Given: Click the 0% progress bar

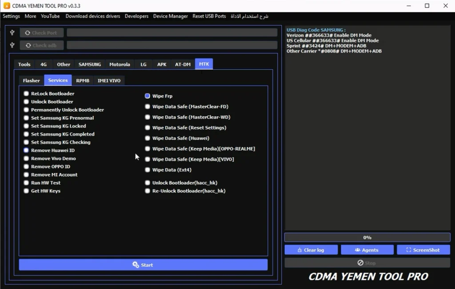Looking at the screenshot, I should [x=367, y=238].
